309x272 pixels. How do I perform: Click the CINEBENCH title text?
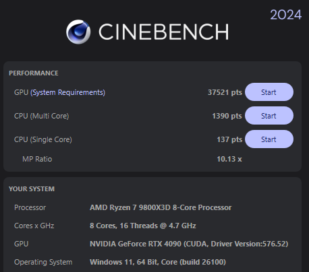[x=164, y=32]
